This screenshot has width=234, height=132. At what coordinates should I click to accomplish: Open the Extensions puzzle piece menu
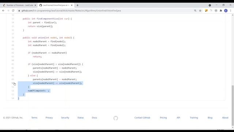pos(221,11)
